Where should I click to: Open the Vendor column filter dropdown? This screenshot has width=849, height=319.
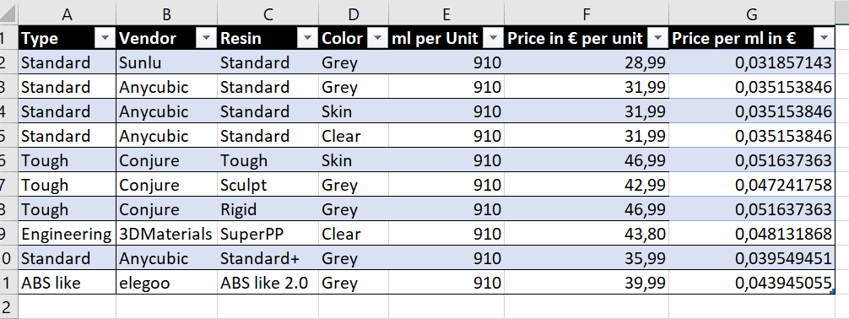(206, 39)
